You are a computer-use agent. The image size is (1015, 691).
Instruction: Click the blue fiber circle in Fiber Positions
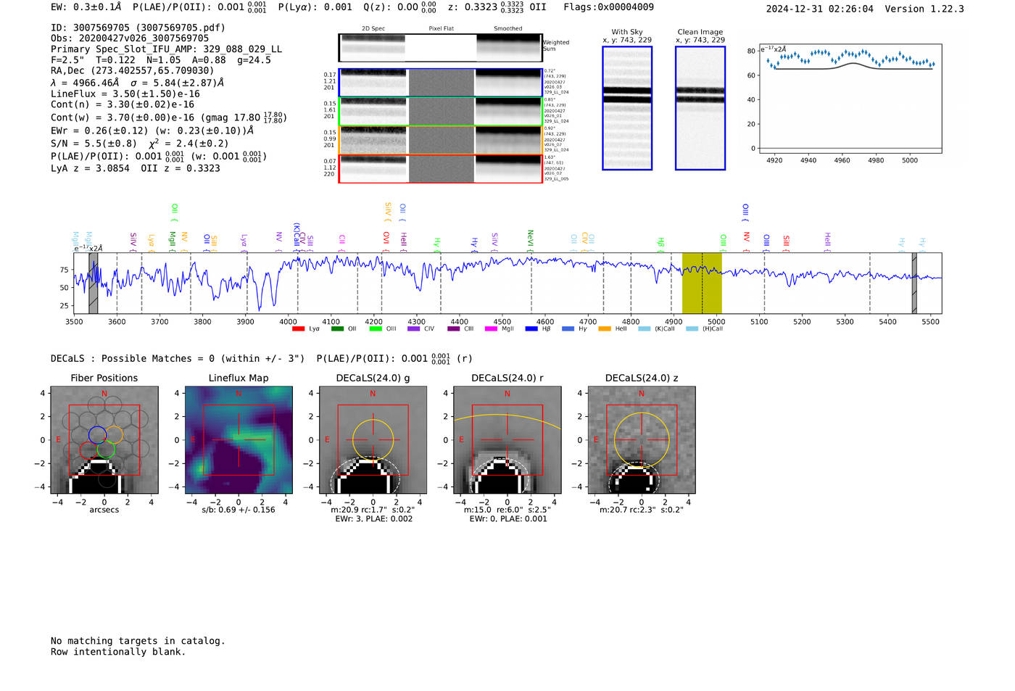click(97, 435)
